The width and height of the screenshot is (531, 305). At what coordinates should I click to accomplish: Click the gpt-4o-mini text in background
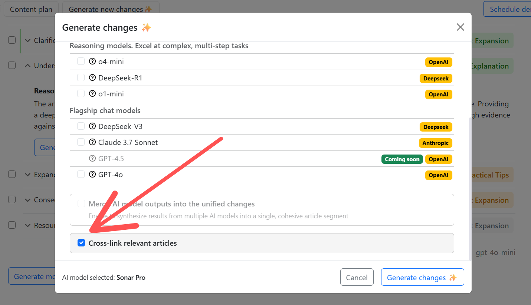[495, 252]
